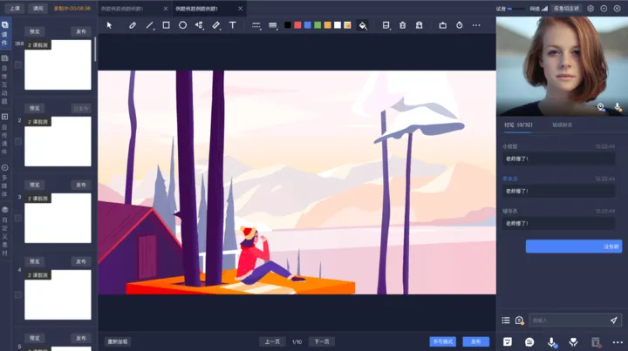Click the chat bubble icon beside input
The image size is (628, 351).
pyautogui.click(x=520, y=321)
